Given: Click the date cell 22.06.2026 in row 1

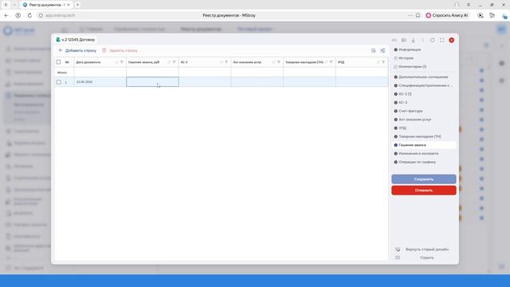Looking at the screenshot, I should click(x=100, y=82).
